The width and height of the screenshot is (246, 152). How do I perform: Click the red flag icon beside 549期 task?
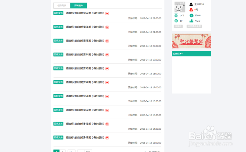point(107,124)
